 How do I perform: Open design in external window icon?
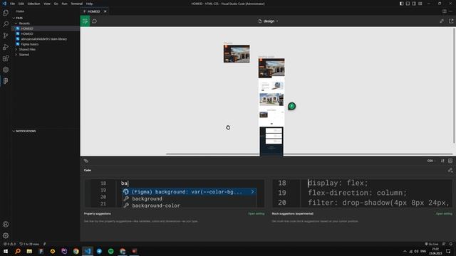pyautogui.click(x=451, y=21)
